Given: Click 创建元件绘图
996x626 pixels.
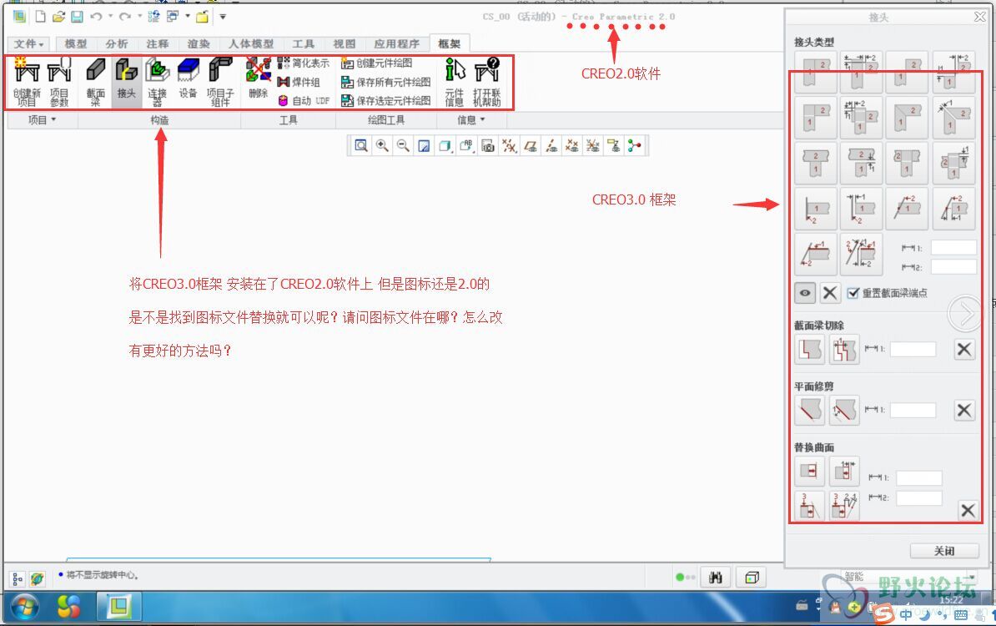Looking at the screenshot, I should coord(377,63).
